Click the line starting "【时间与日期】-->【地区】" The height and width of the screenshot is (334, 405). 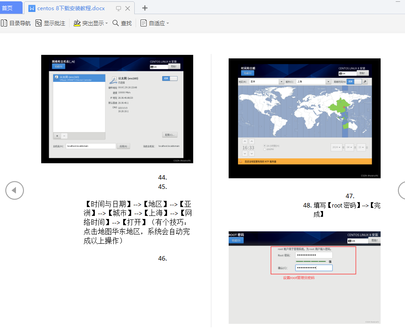coord(137,204)
